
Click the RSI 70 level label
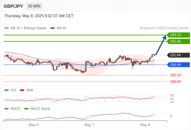click(172, 96)
